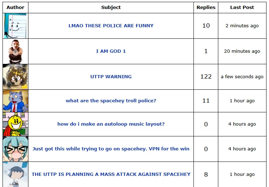The width and height of the screenshot is (269, 187).
Task: Click the 122 replies count cell
Action: pyautogui.click(x=206, y=77)
